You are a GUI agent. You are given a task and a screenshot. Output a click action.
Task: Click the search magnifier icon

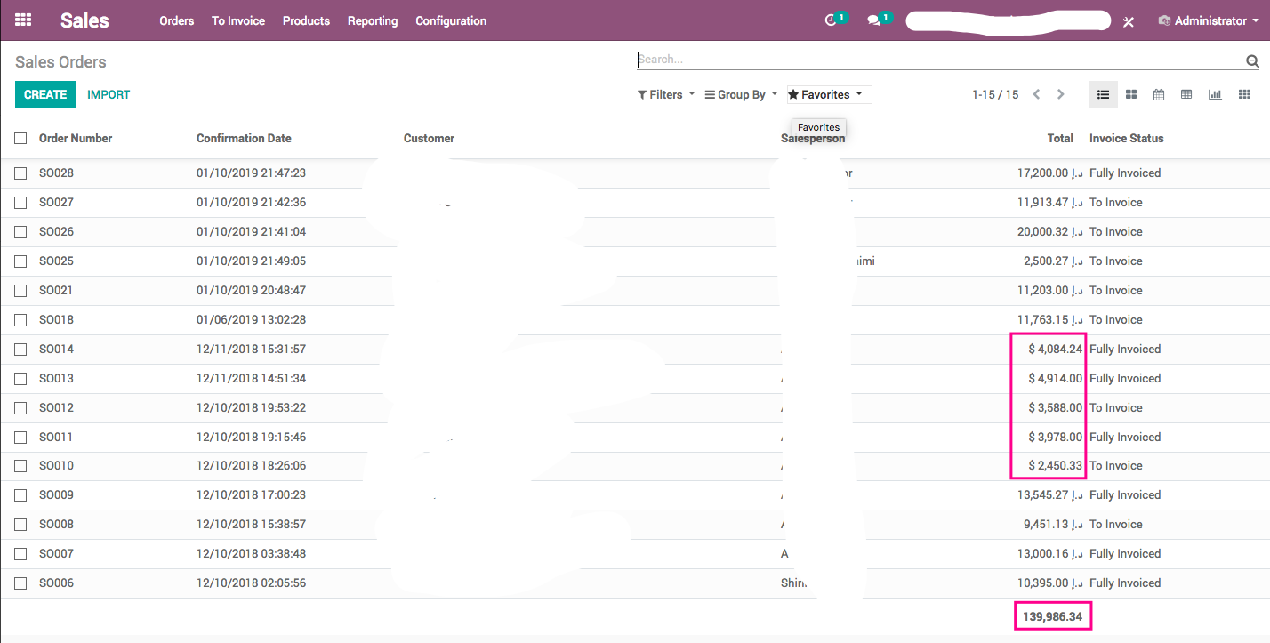pos(1252,61)
